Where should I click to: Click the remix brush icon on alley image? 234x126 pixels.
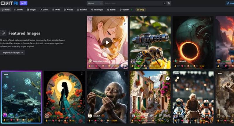(x=168, y=78)
